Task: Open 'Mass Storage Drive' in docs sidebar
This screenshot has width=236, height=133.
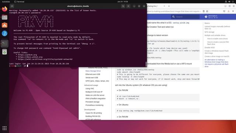Action: (x=93, y=71)
